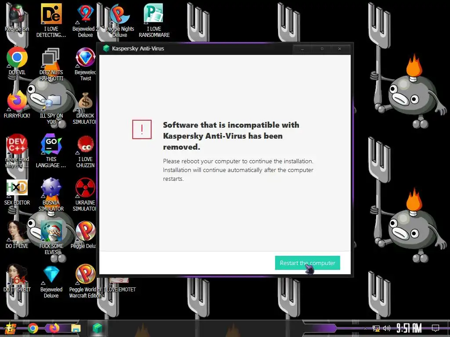Click Kaspersky taskbar button
Screen dimensions: 450x337
[97, 328]
